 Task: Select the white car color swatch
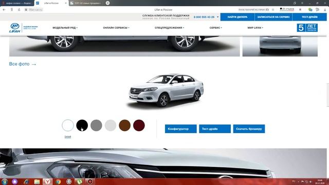(68, 125)
